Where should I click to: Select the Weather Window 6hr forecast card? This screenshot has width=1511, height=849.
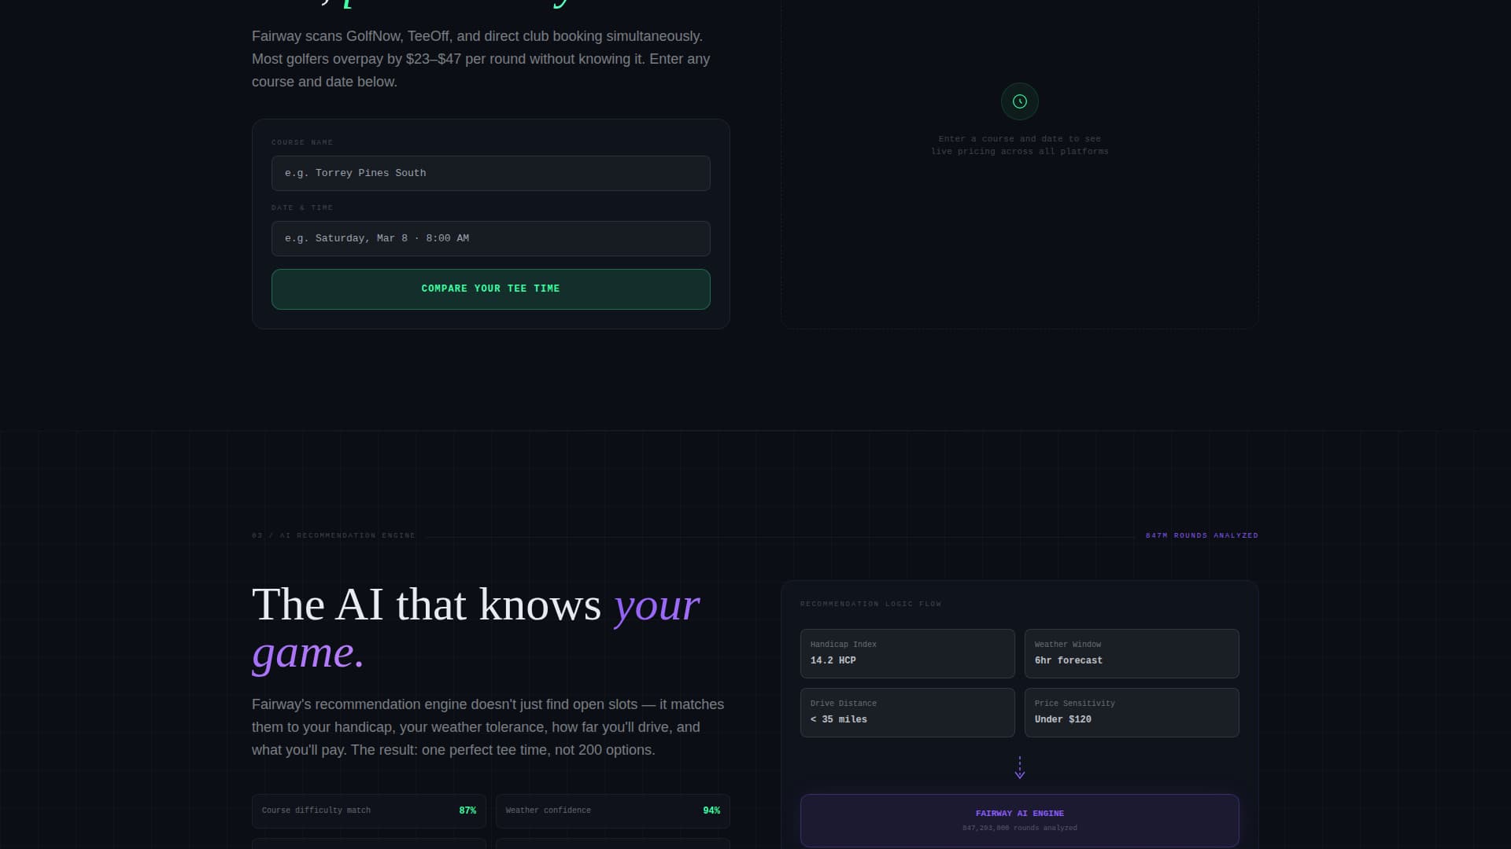[x=1132, y=653]
